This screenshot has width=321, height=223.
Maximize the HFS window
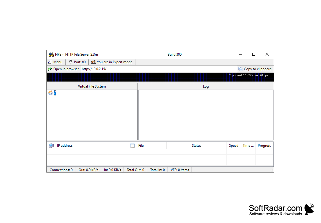tap(254, 54)
